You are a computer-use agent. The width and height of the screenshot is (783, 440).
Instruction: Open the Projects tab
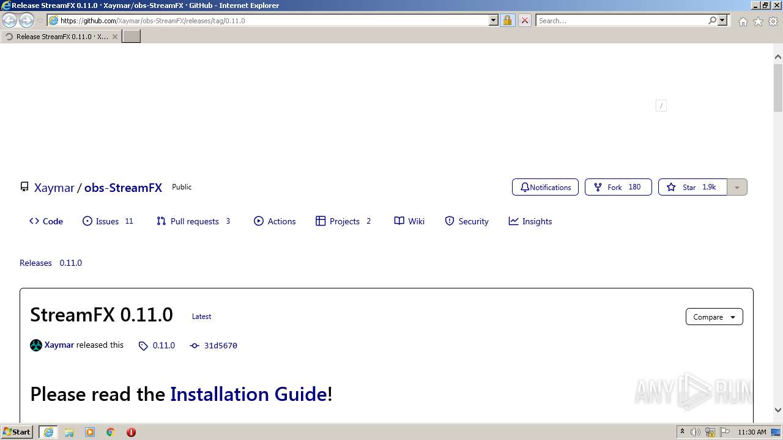(343, 221)
